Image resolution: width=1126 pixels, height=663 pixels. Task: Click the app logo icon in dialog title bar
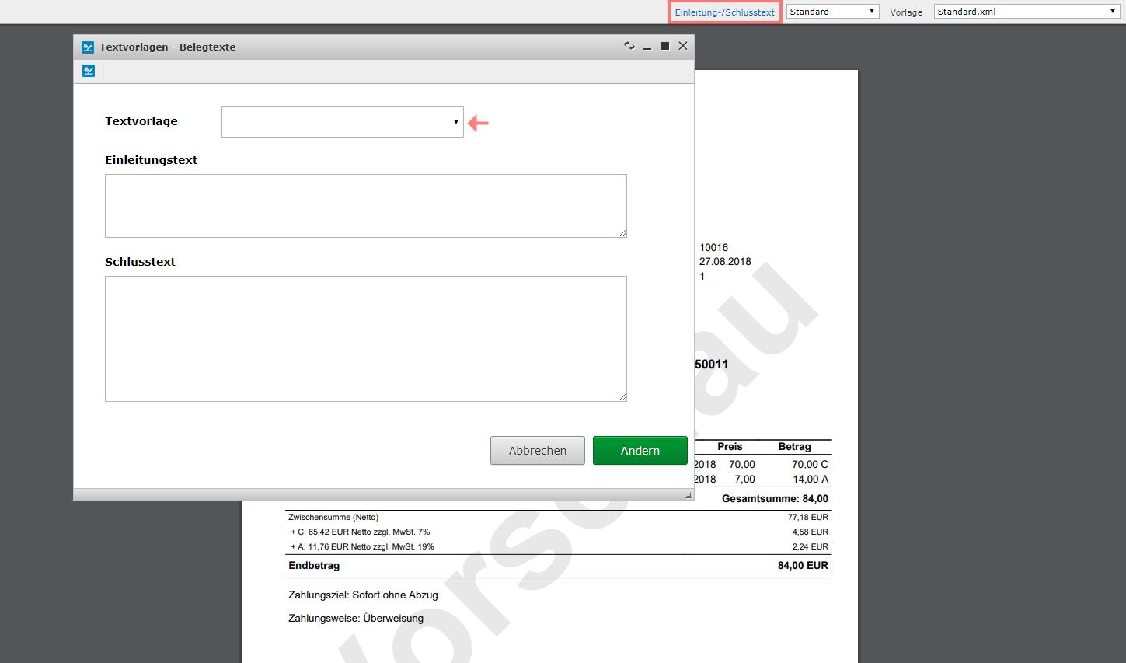coord(88,47)
